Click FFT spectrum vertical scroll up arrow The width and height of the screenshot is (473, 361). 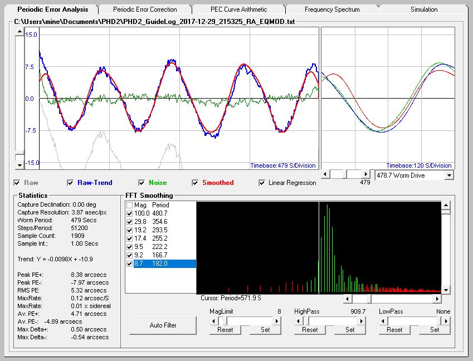coord(446,205)
